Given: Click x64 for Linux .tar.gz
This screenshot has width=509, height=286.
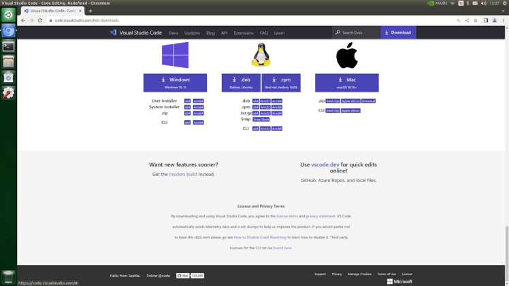Looking at the screenshot, I should coord(256,113).
